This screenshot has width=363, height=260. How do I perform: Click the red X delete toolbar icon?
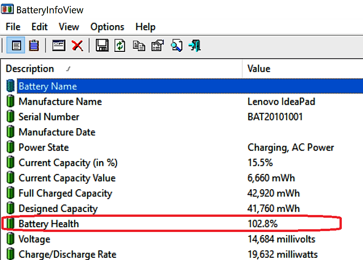pyautogui.click(x=77, y=45)
